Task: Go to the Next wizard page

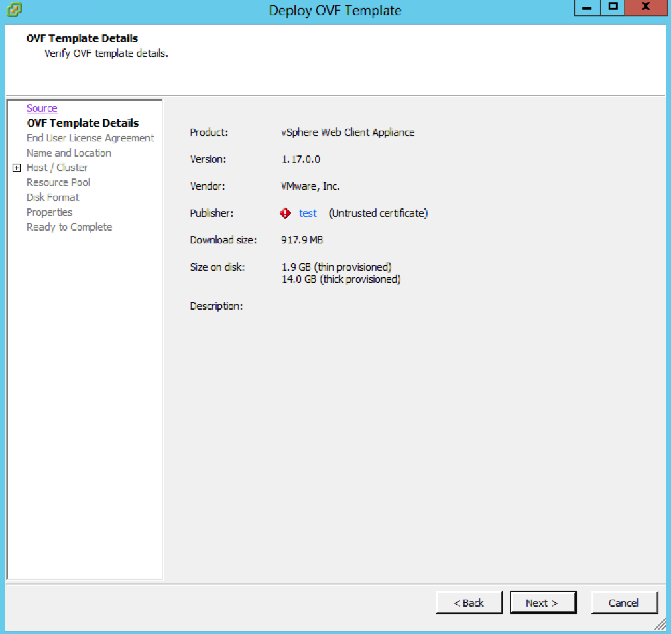Action: point(542,603)
